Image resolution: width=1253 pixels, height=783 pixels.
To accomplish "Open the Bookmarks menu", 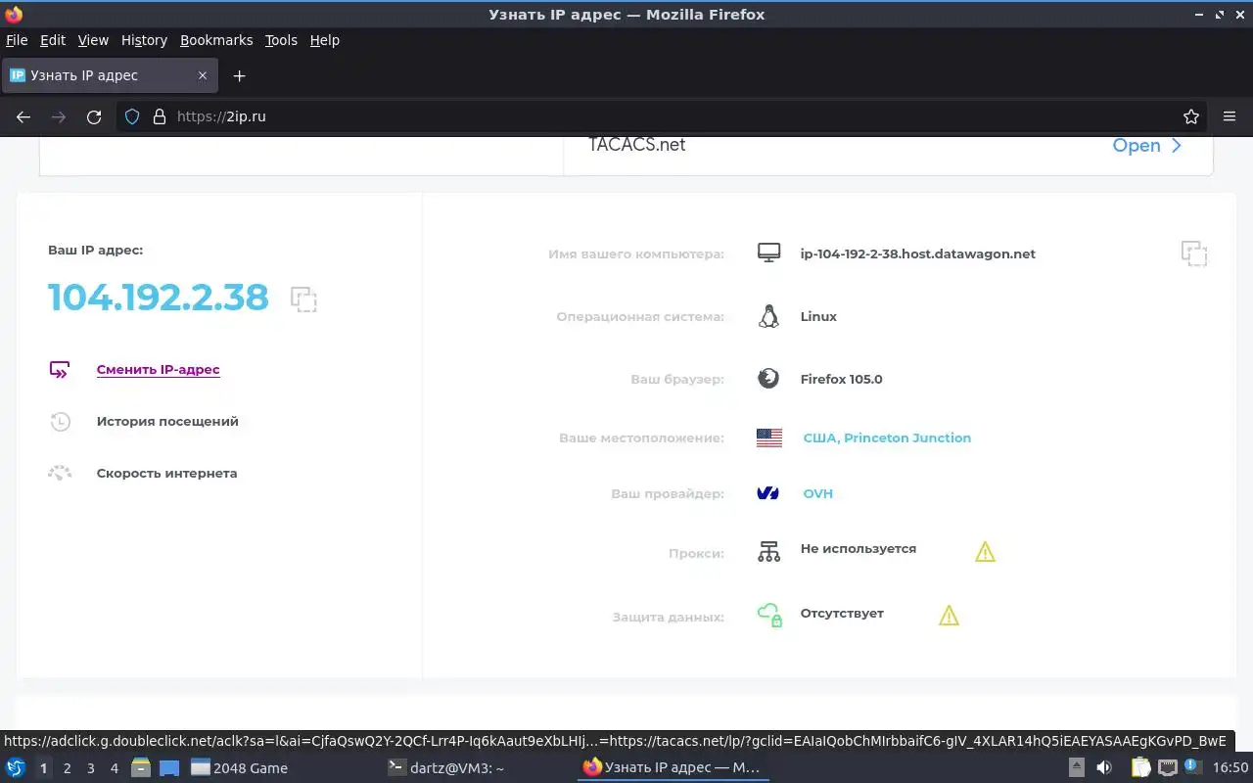I will (x=216, y=40).
